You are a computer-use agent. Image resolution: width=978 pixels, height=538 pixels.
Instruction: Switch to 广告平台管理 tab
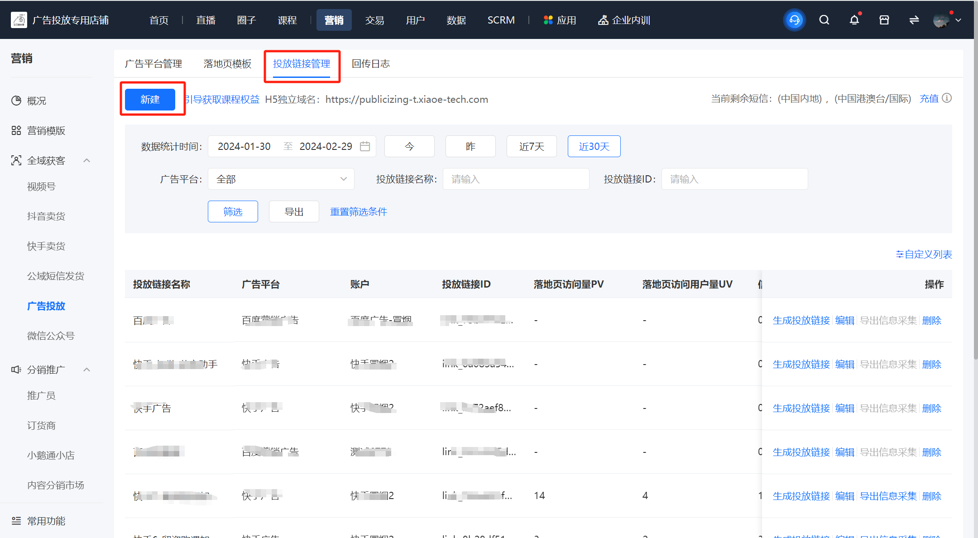click(x=153, y=64)
